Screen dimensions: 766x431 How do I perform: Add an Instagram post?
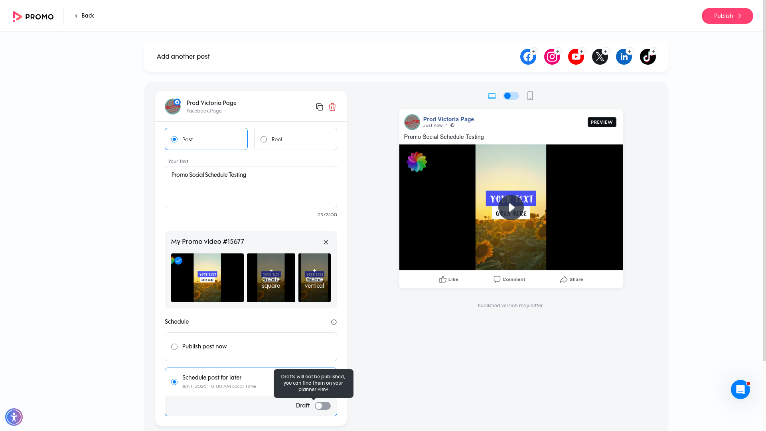pyautogui.click(x=552, y=56)
